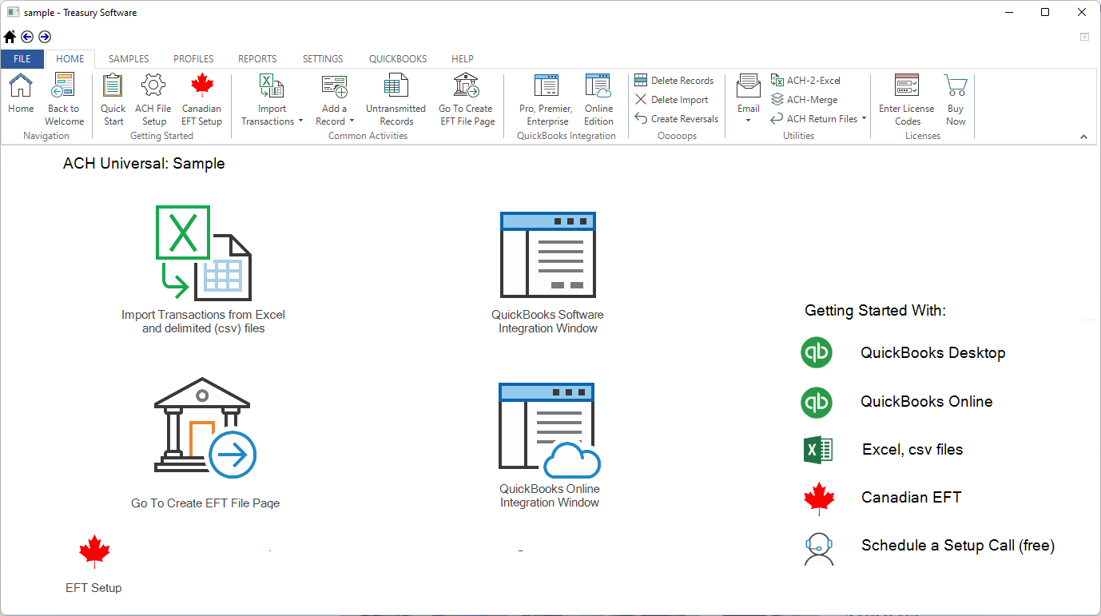This screenshot has width=1101, height=616.
Task: Click Create Reversals
Action: (x=677, y=118)
